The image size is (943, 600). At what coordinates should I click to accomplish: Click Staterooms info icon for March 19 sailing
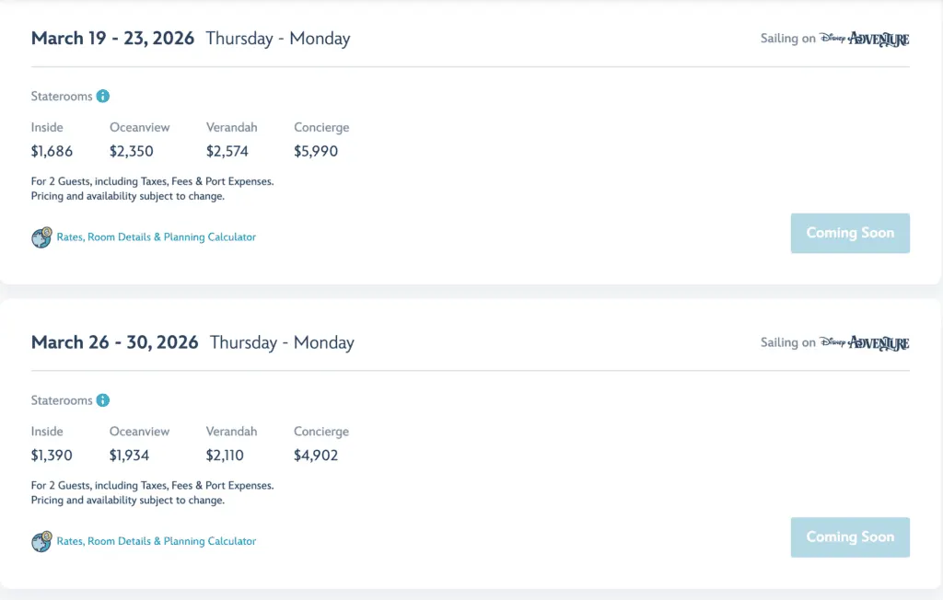pyautogui.click(x=103, y=97)
